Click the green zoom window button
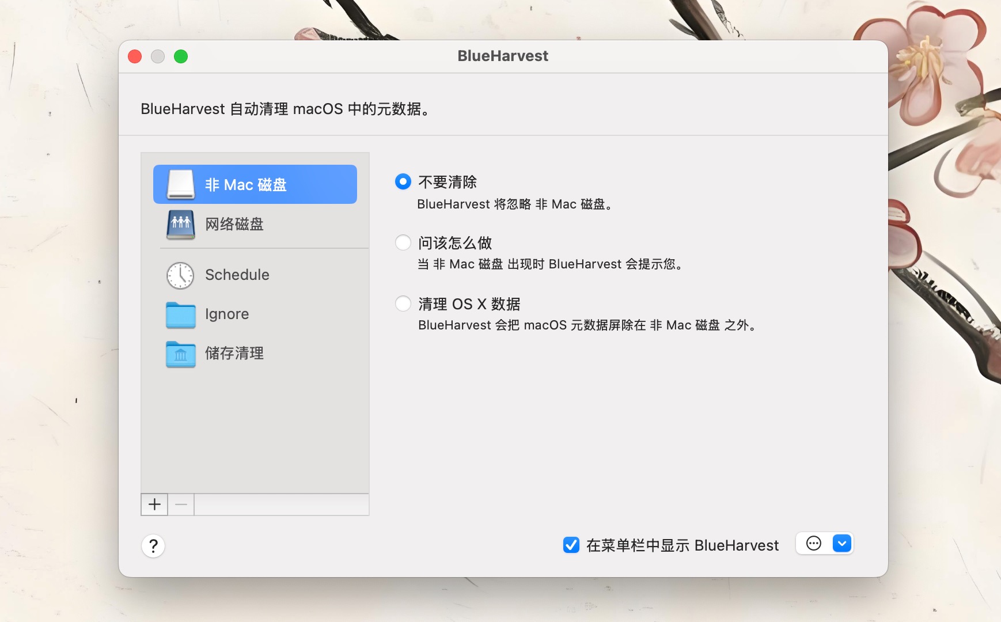 point(181,56)
